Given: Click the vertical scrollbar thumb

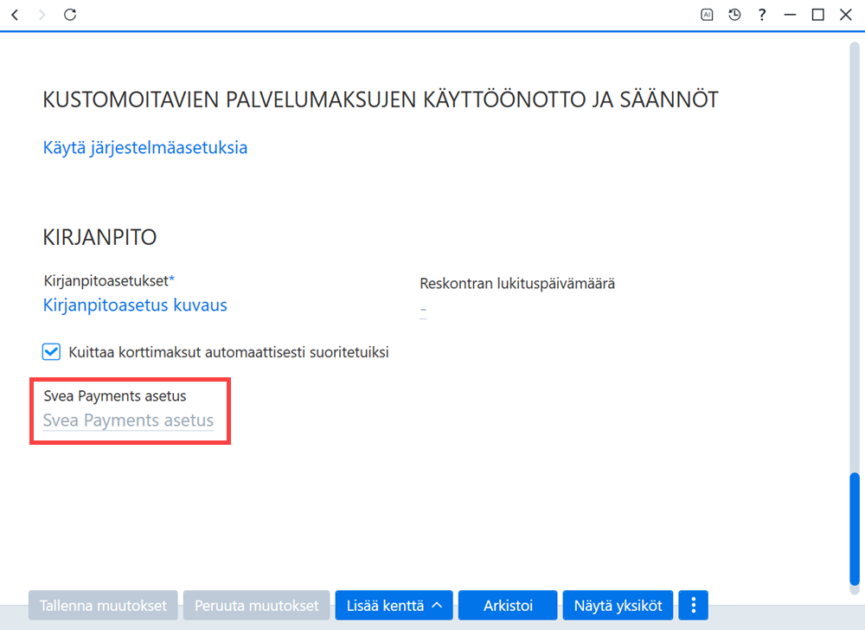Looking at the screenshot, I should (x=855, y=529).
